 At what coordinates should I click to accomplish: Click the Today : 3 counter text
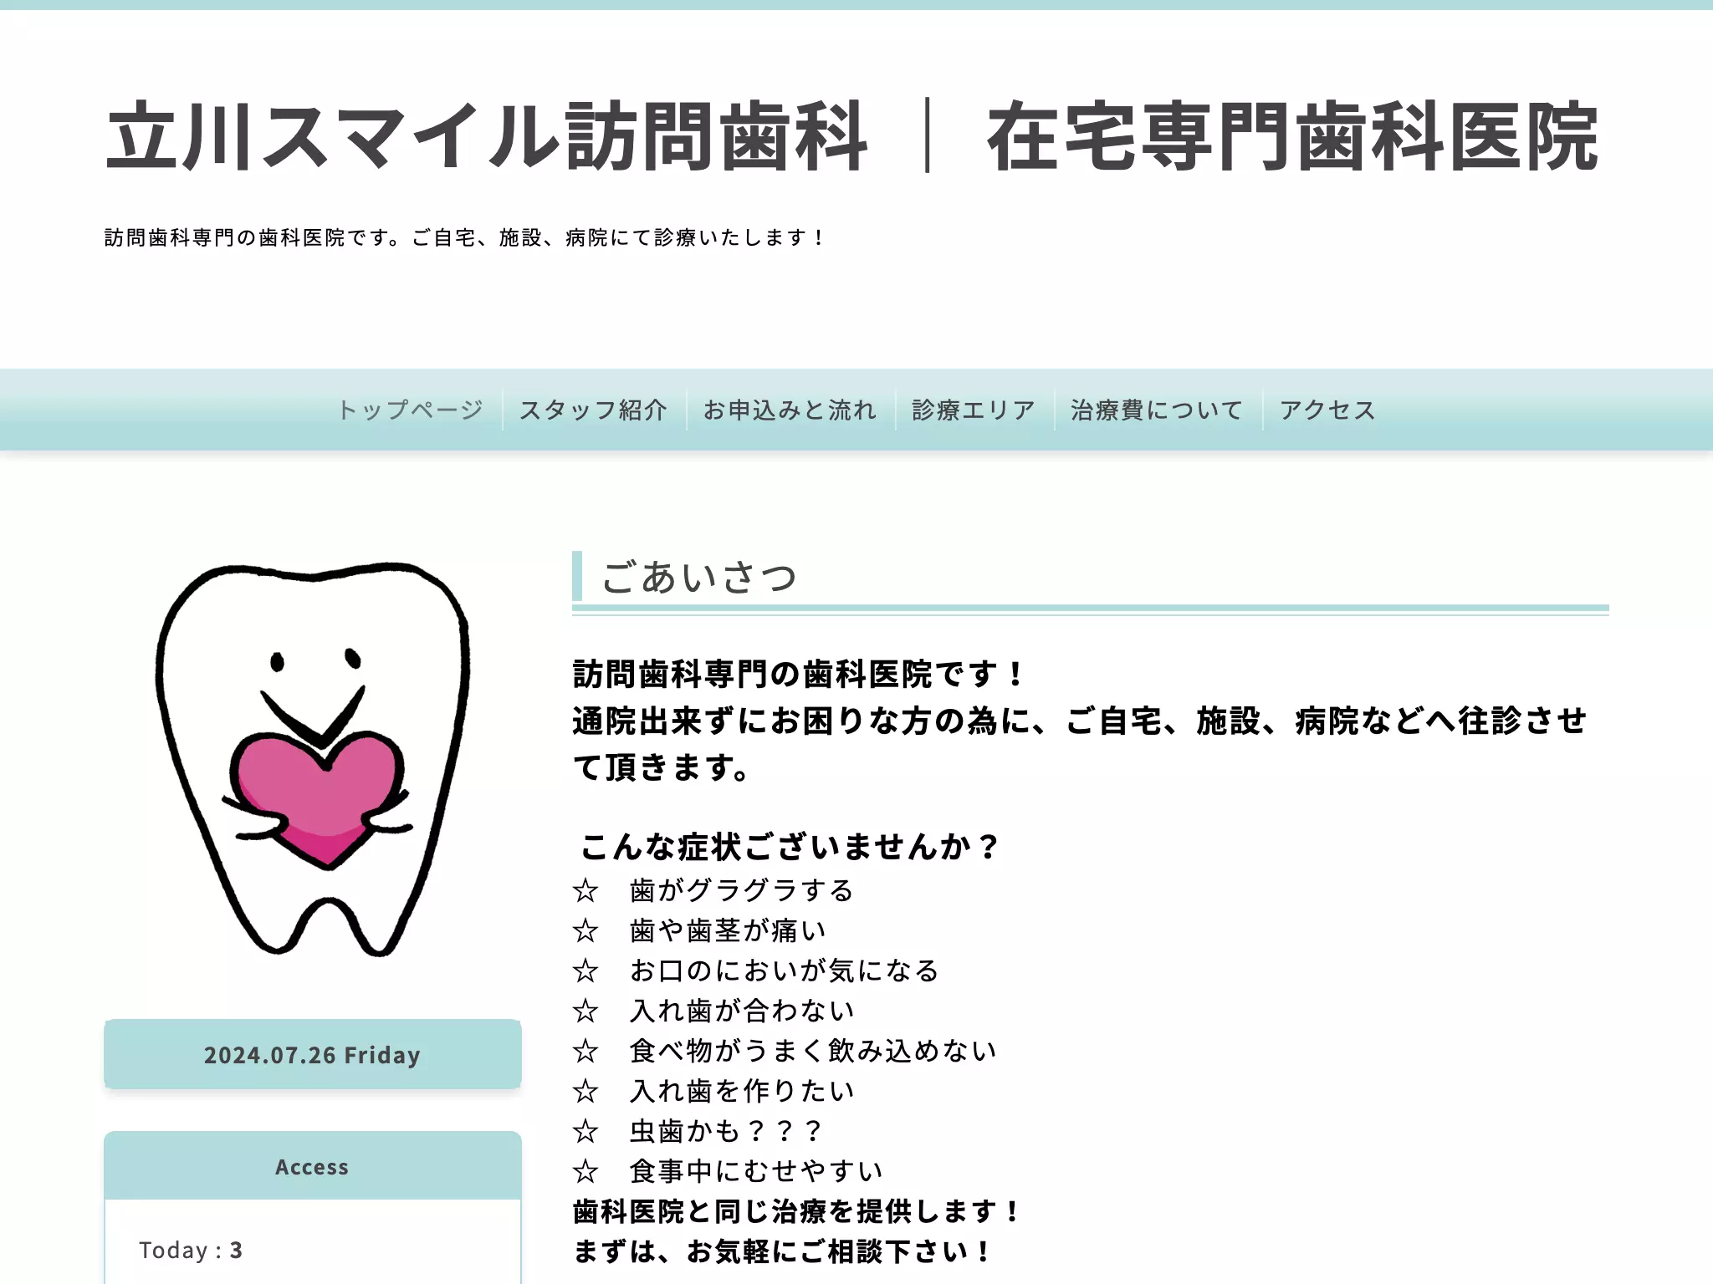[x=191, y=1250]
